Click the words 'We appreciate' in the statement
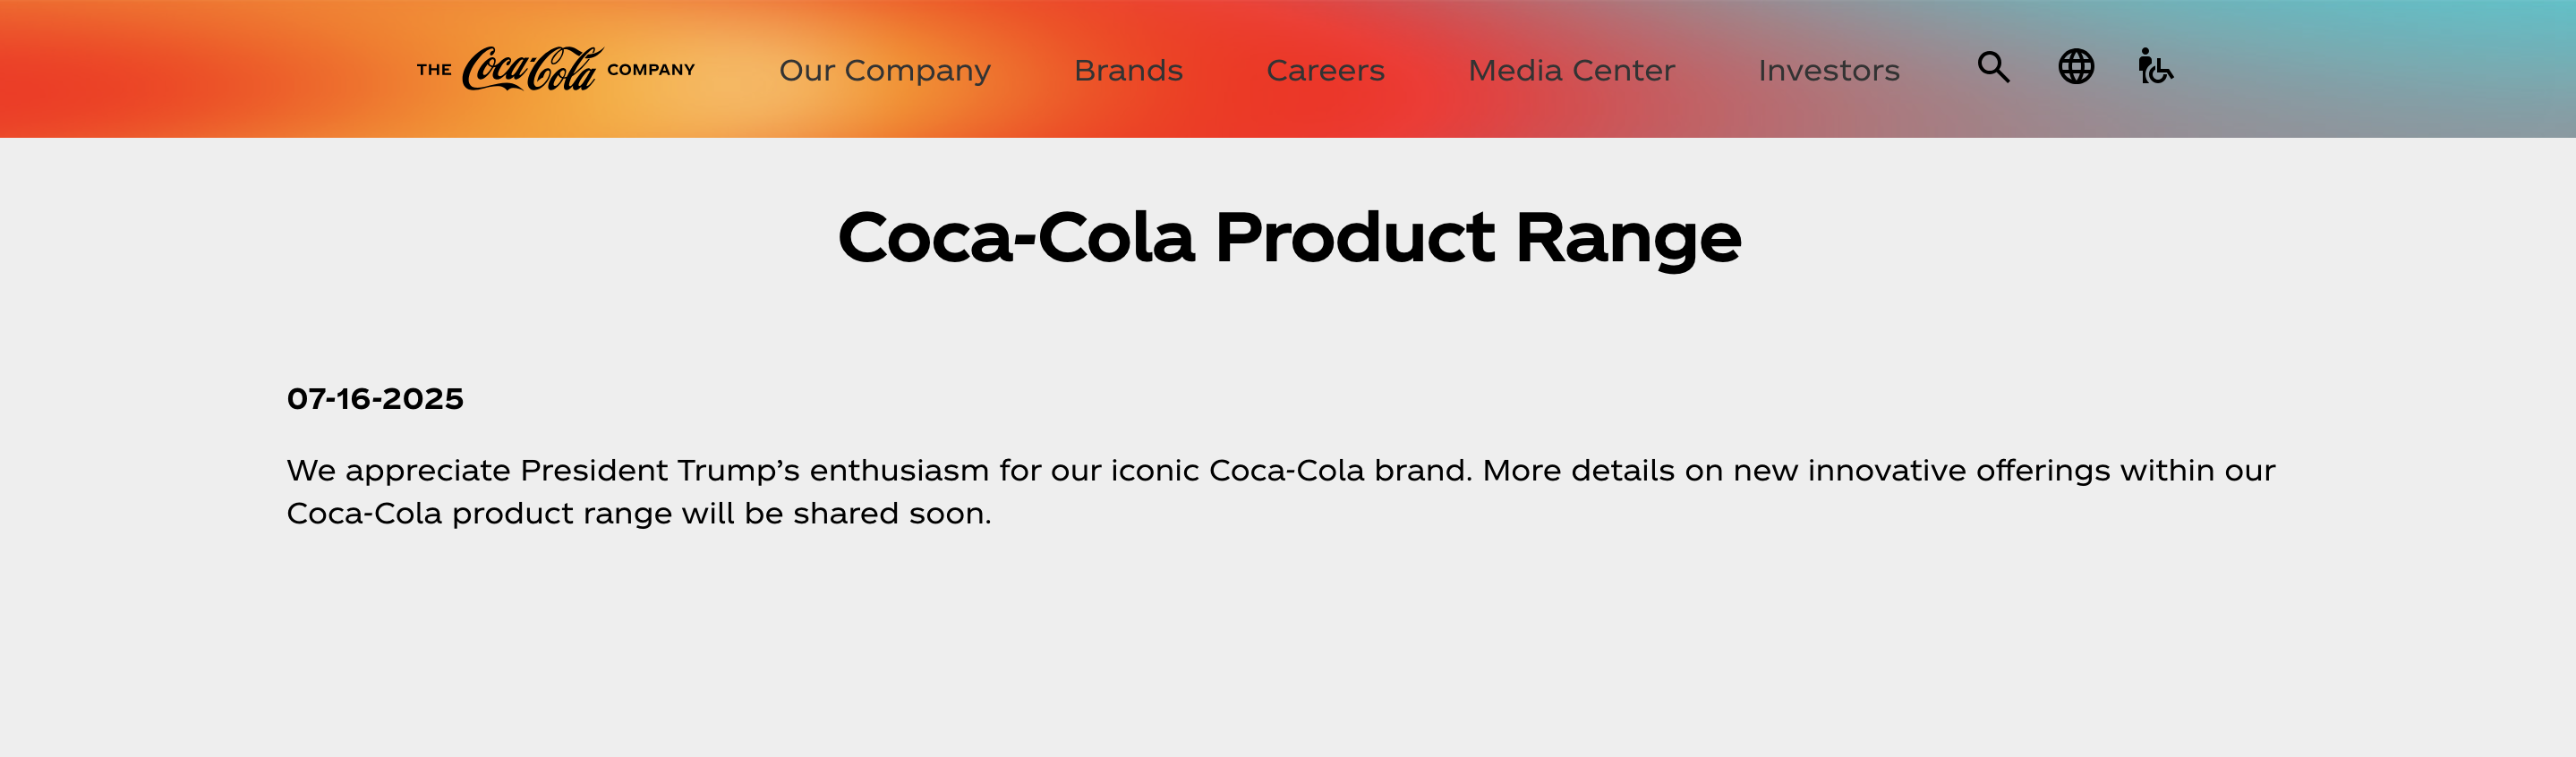The height and width of the screenshot is (757, 2576). click(398, 470)
